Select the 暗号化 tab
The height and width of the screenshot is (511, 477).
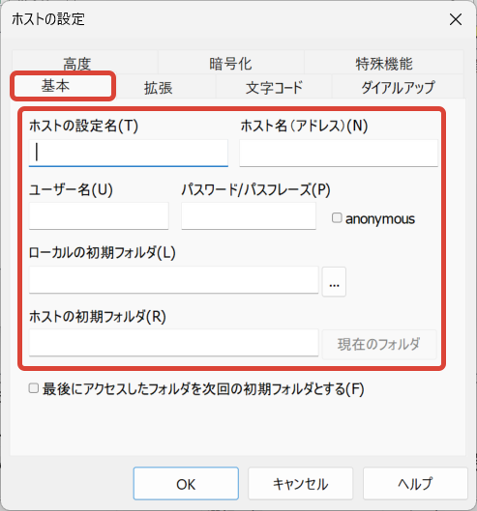click(x=230, y=63)
